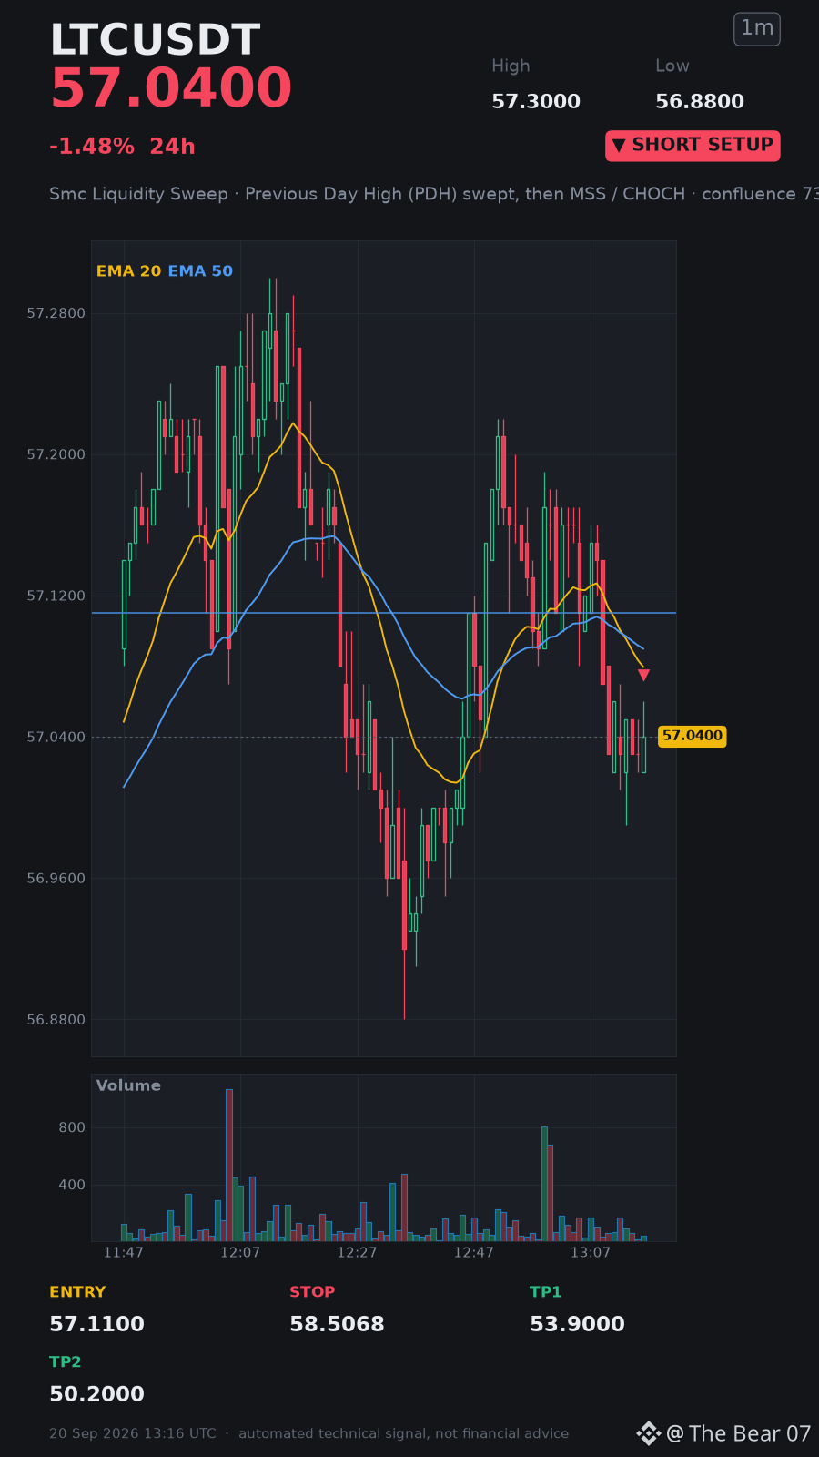Click the 1m timeframe badge
This screenshot has height=1457, width=819.
tap(757, 29)
